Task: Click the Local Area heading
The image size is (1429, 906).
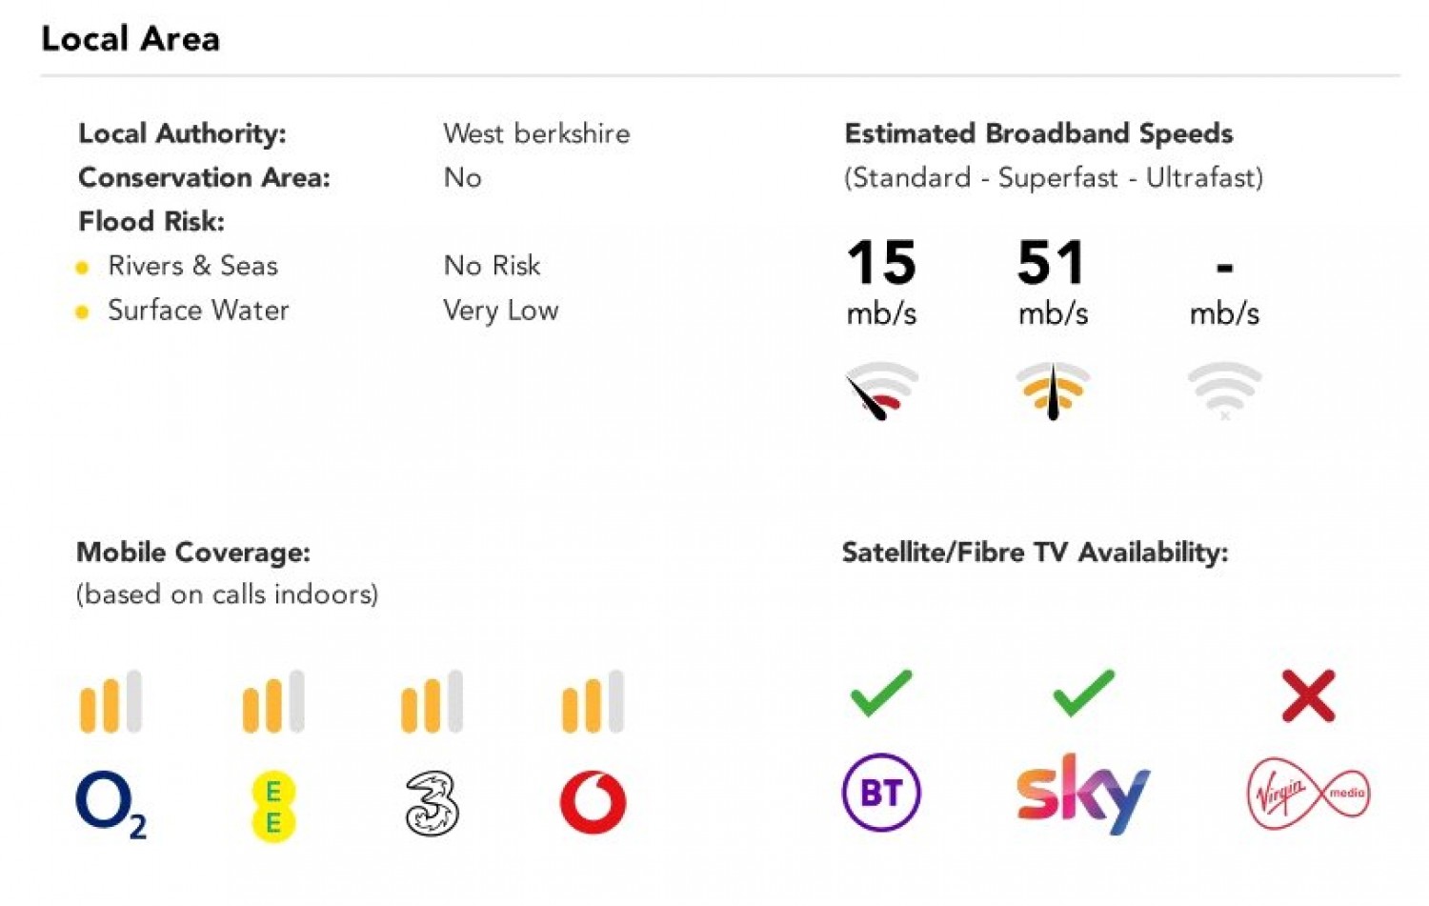Action: point(131,39)
